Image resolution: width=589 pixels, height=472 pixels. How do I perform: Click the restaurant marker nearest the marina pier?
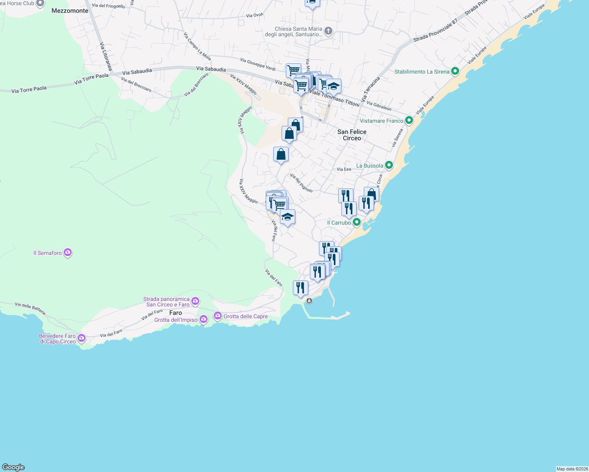[x=300, y=288]
